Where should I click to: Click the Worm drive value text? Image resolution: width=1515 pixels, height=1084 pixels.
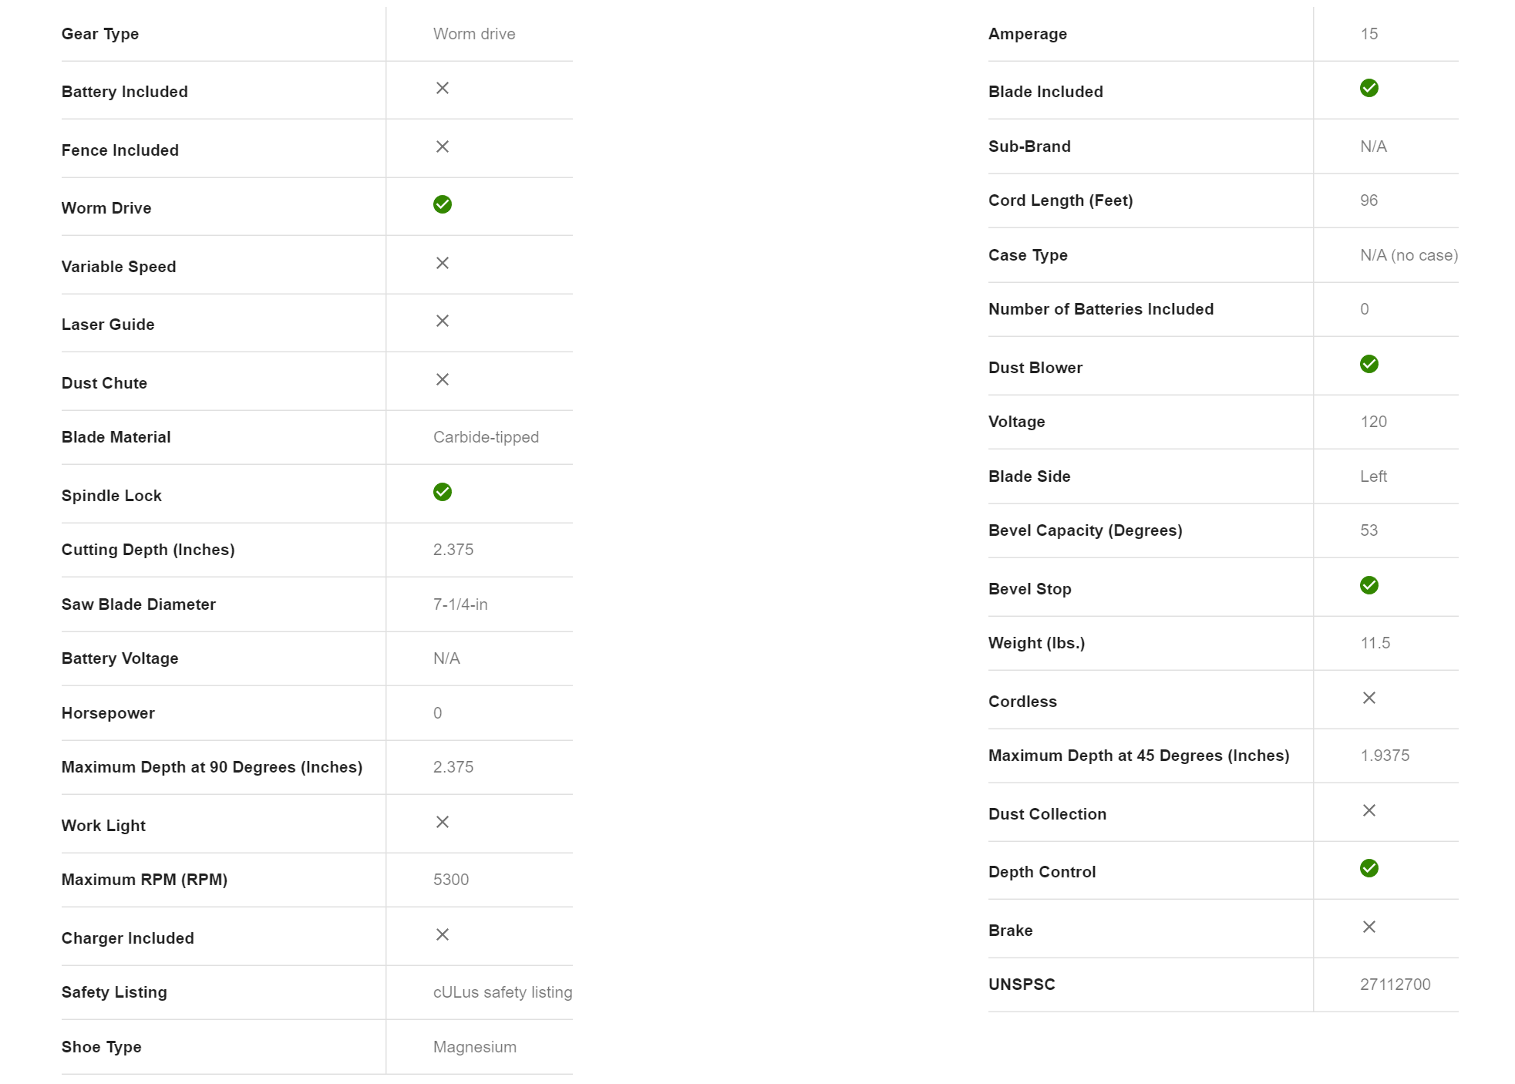coord(474,34)
